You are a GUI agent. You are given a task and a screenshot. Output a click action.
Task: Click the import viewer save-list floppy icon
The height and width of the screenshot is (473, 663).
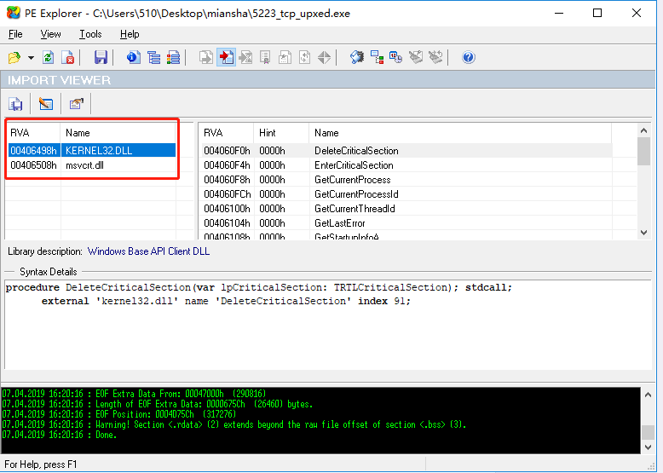click(15, 104)
